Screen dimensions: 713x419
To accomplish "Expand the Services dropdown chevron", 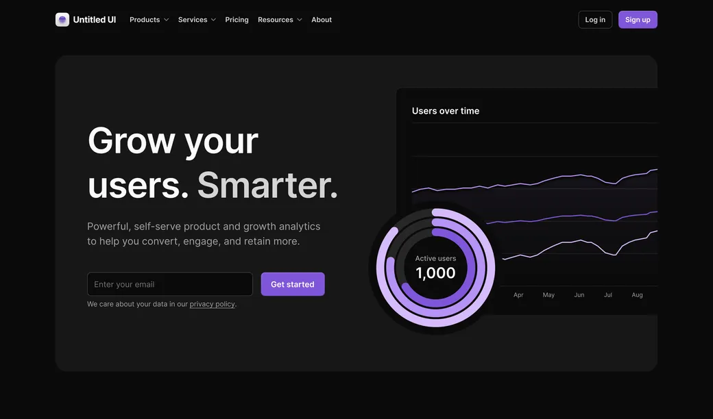I will click(x=213, y=20).
